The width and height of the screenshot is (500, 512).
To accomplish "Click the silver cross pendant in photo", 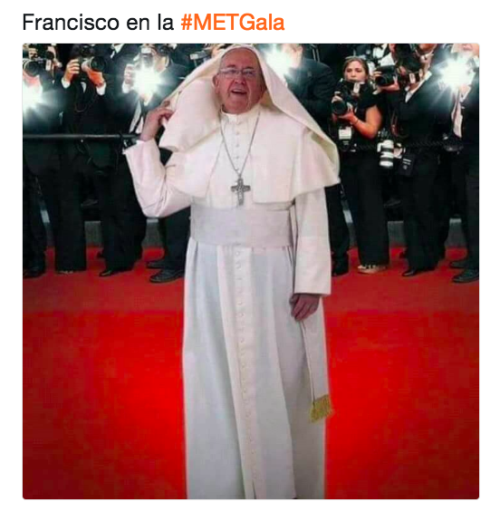I will point(241,191).
